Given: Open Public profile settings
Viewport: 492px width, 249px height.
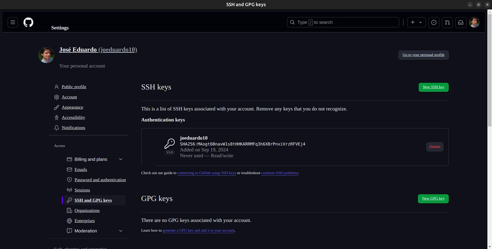Looking at the screenshot, I should 74,87.
